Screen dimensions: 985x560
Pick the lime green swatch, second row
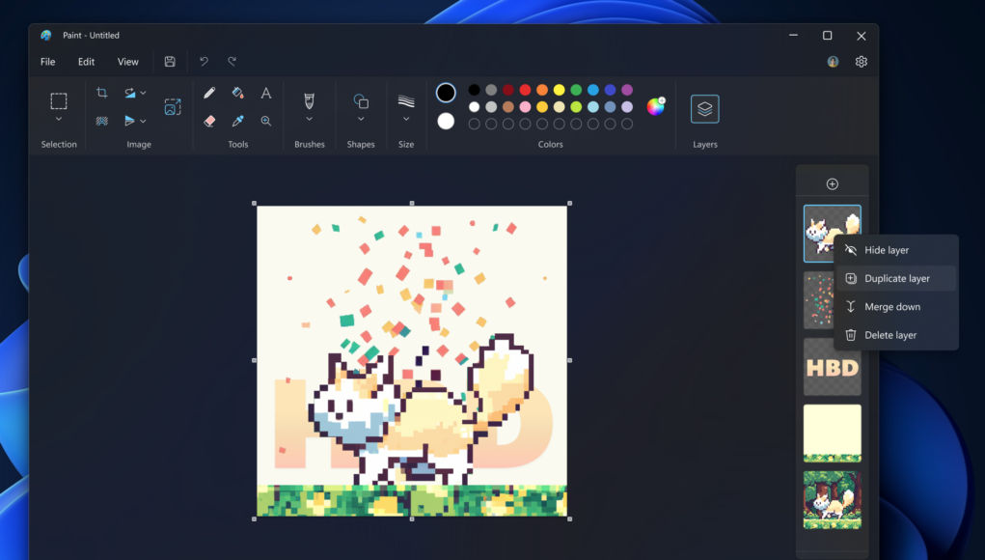coord(576,107)
